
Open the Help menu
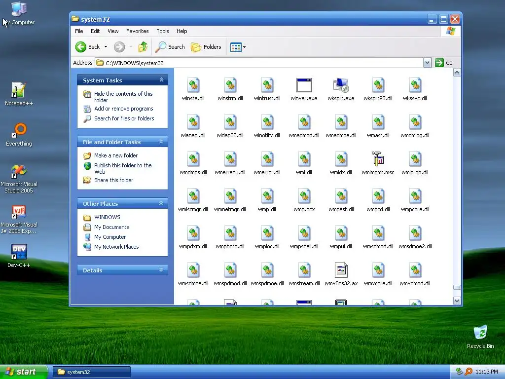click(x=181, y=31)
